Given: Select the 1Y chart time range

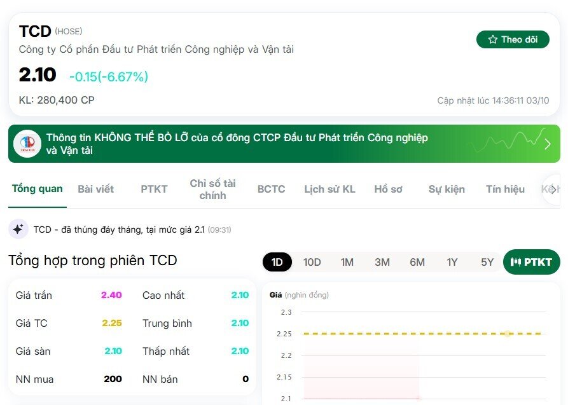Looking at the screenshot, I should click(452, 262).
